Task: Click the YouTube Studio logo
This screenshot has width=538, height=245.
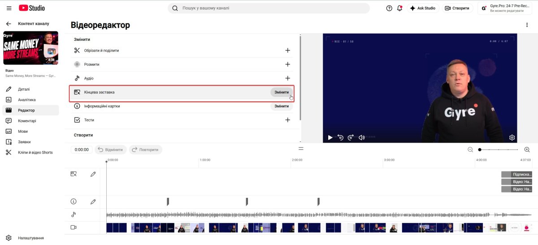Action: point(32,8)
